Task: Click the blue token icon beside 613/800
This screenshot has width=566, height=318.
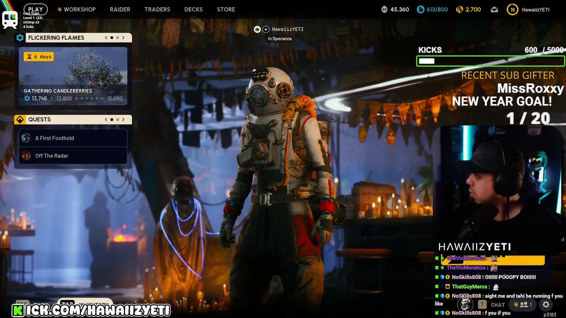Action: pyautogui.click(x=420, y=9)
